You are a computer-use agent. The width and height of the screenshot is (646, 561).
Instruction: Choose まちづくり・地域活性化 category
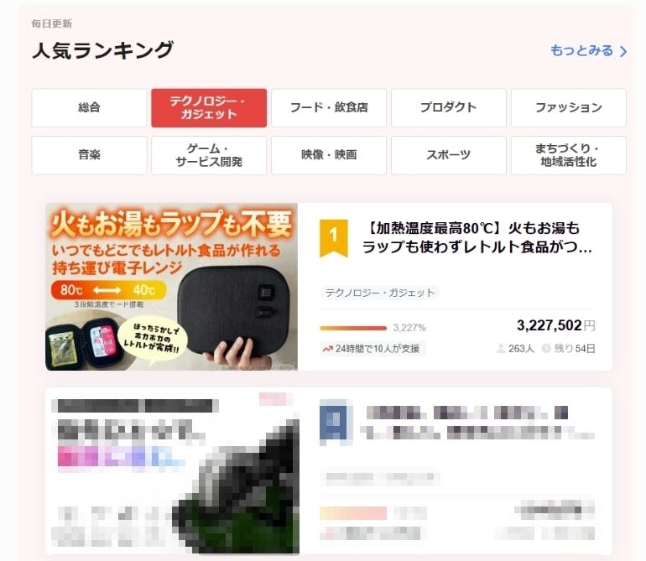click(x=569, y=155)
